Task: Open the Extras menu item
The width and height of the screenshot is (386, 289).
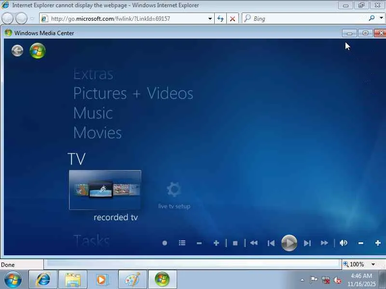Action: point(93,74)
